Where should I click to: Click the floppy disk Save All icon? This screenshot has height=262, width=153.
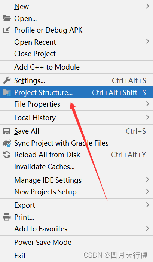pyautogui.click(x=7, y=131)
